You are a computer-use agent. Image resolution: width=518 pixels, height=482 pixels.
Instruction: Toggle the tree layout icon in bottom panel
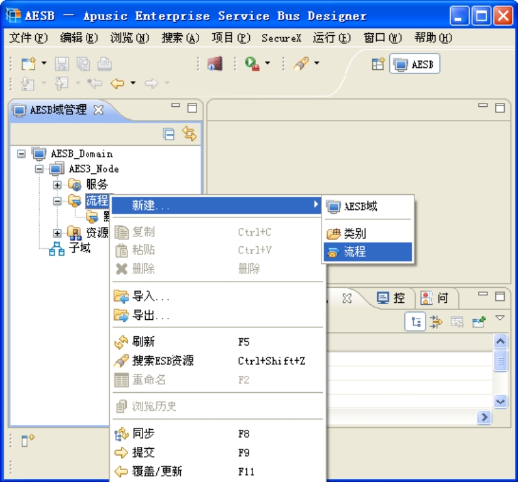point(415,322)
